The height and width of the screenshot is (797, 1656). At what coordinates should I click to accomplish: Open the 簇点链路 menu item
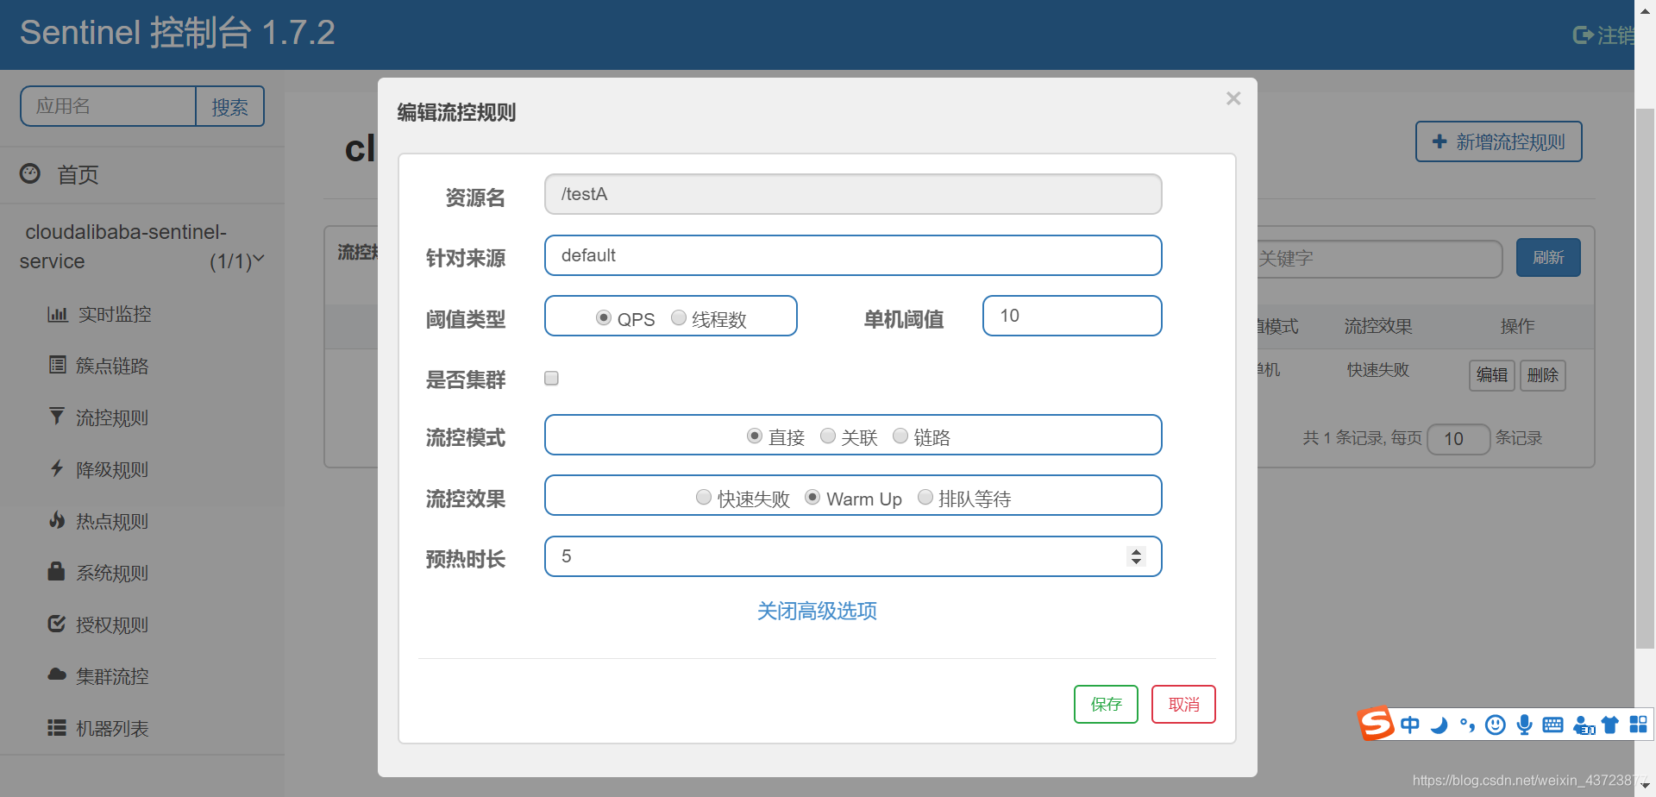pyautogui.click(x=112, y=366)
